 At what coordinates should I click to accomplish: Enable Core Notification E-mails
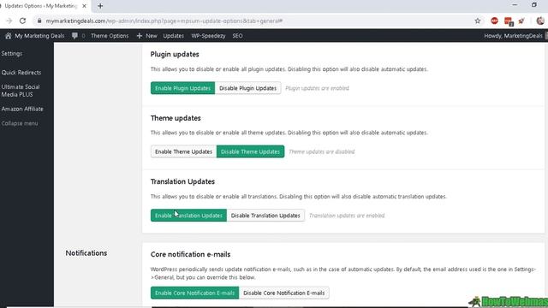click(x=194, y=293)
